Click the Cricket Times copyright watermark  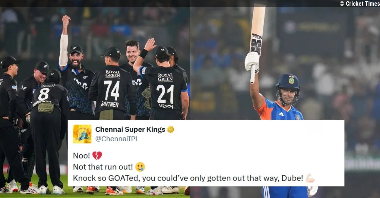pos(359,4)
